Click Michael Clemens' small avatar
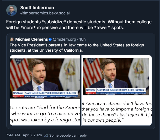Viewport: 160px width, 140px height. 12,39
